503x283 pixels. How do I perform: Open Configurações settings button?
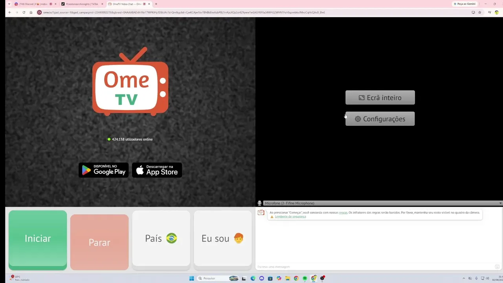380,119
